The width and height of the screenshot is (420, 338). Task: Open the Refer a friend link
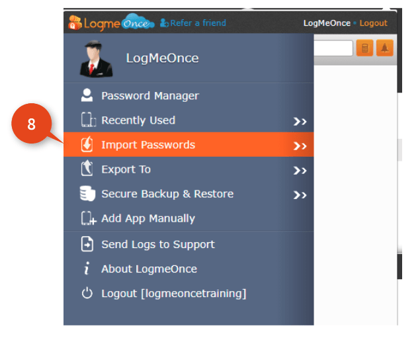click(198, 23)
